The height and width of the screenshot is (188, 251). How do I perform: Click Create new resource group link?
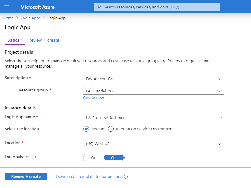coord(93,98)
